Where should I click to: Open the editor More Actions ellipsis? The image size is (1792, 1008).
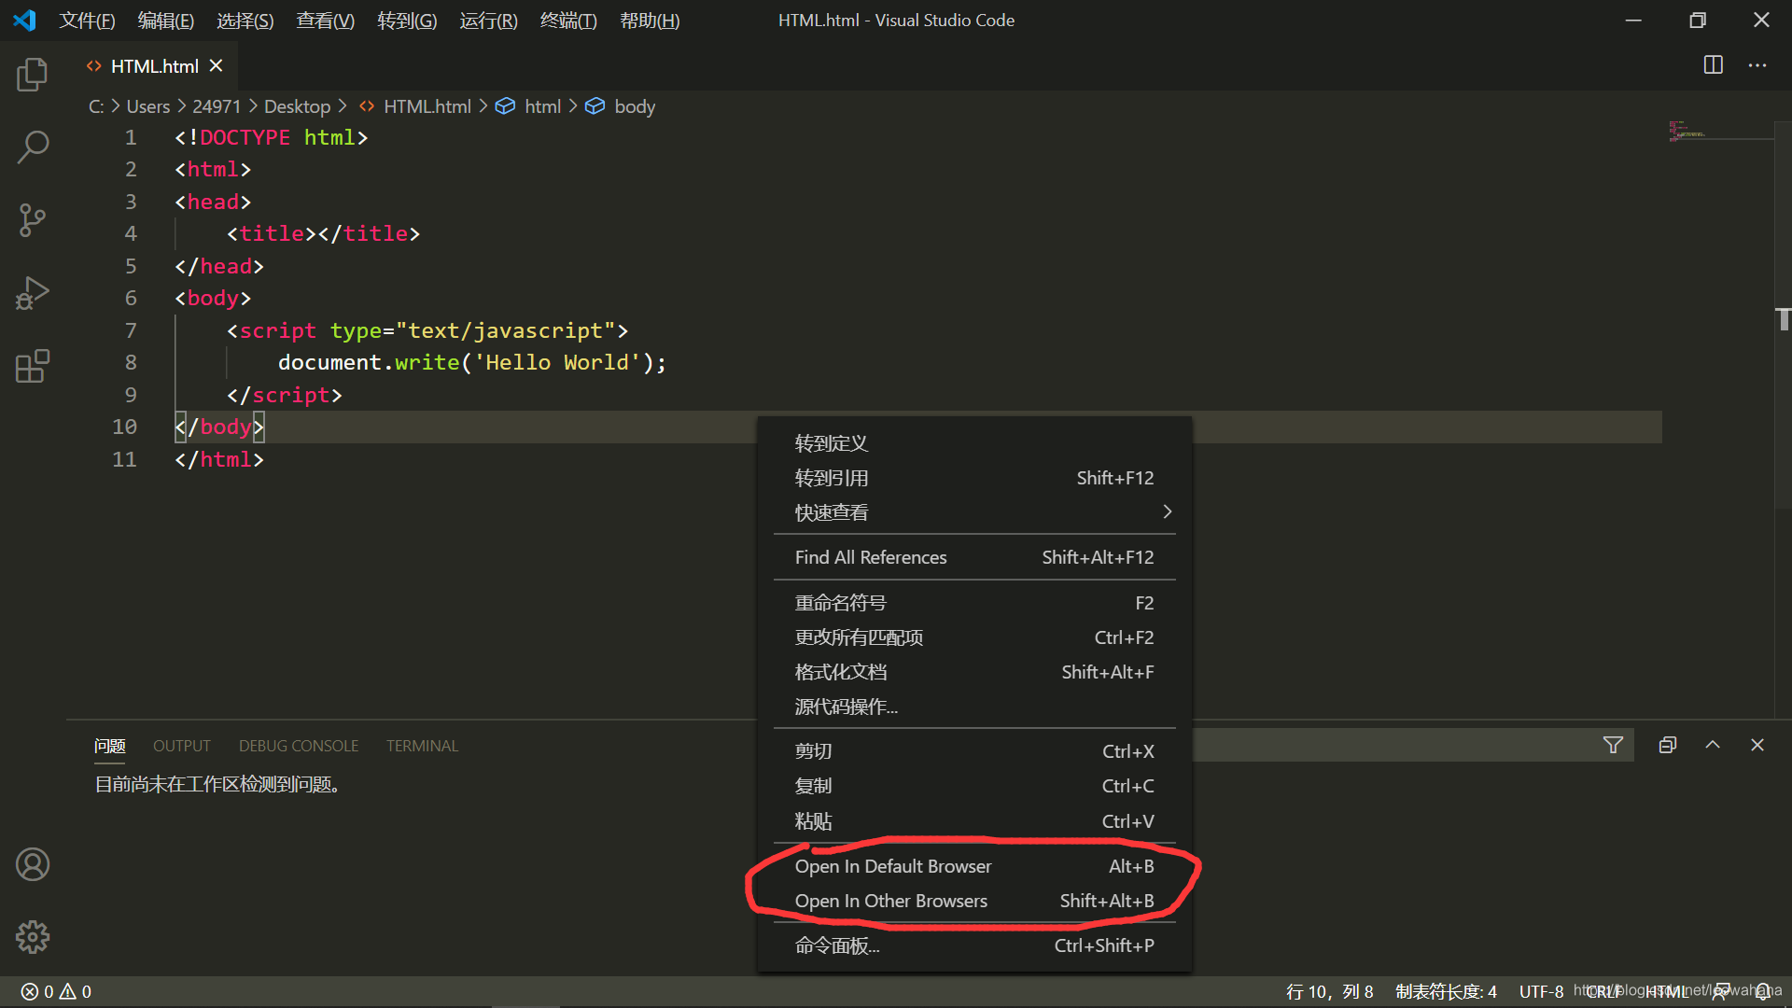point(1757,65)
